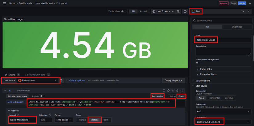Click the zoom out time range icon
The width and height of the screenshot is (254, 126).
(x=178, y=11)
